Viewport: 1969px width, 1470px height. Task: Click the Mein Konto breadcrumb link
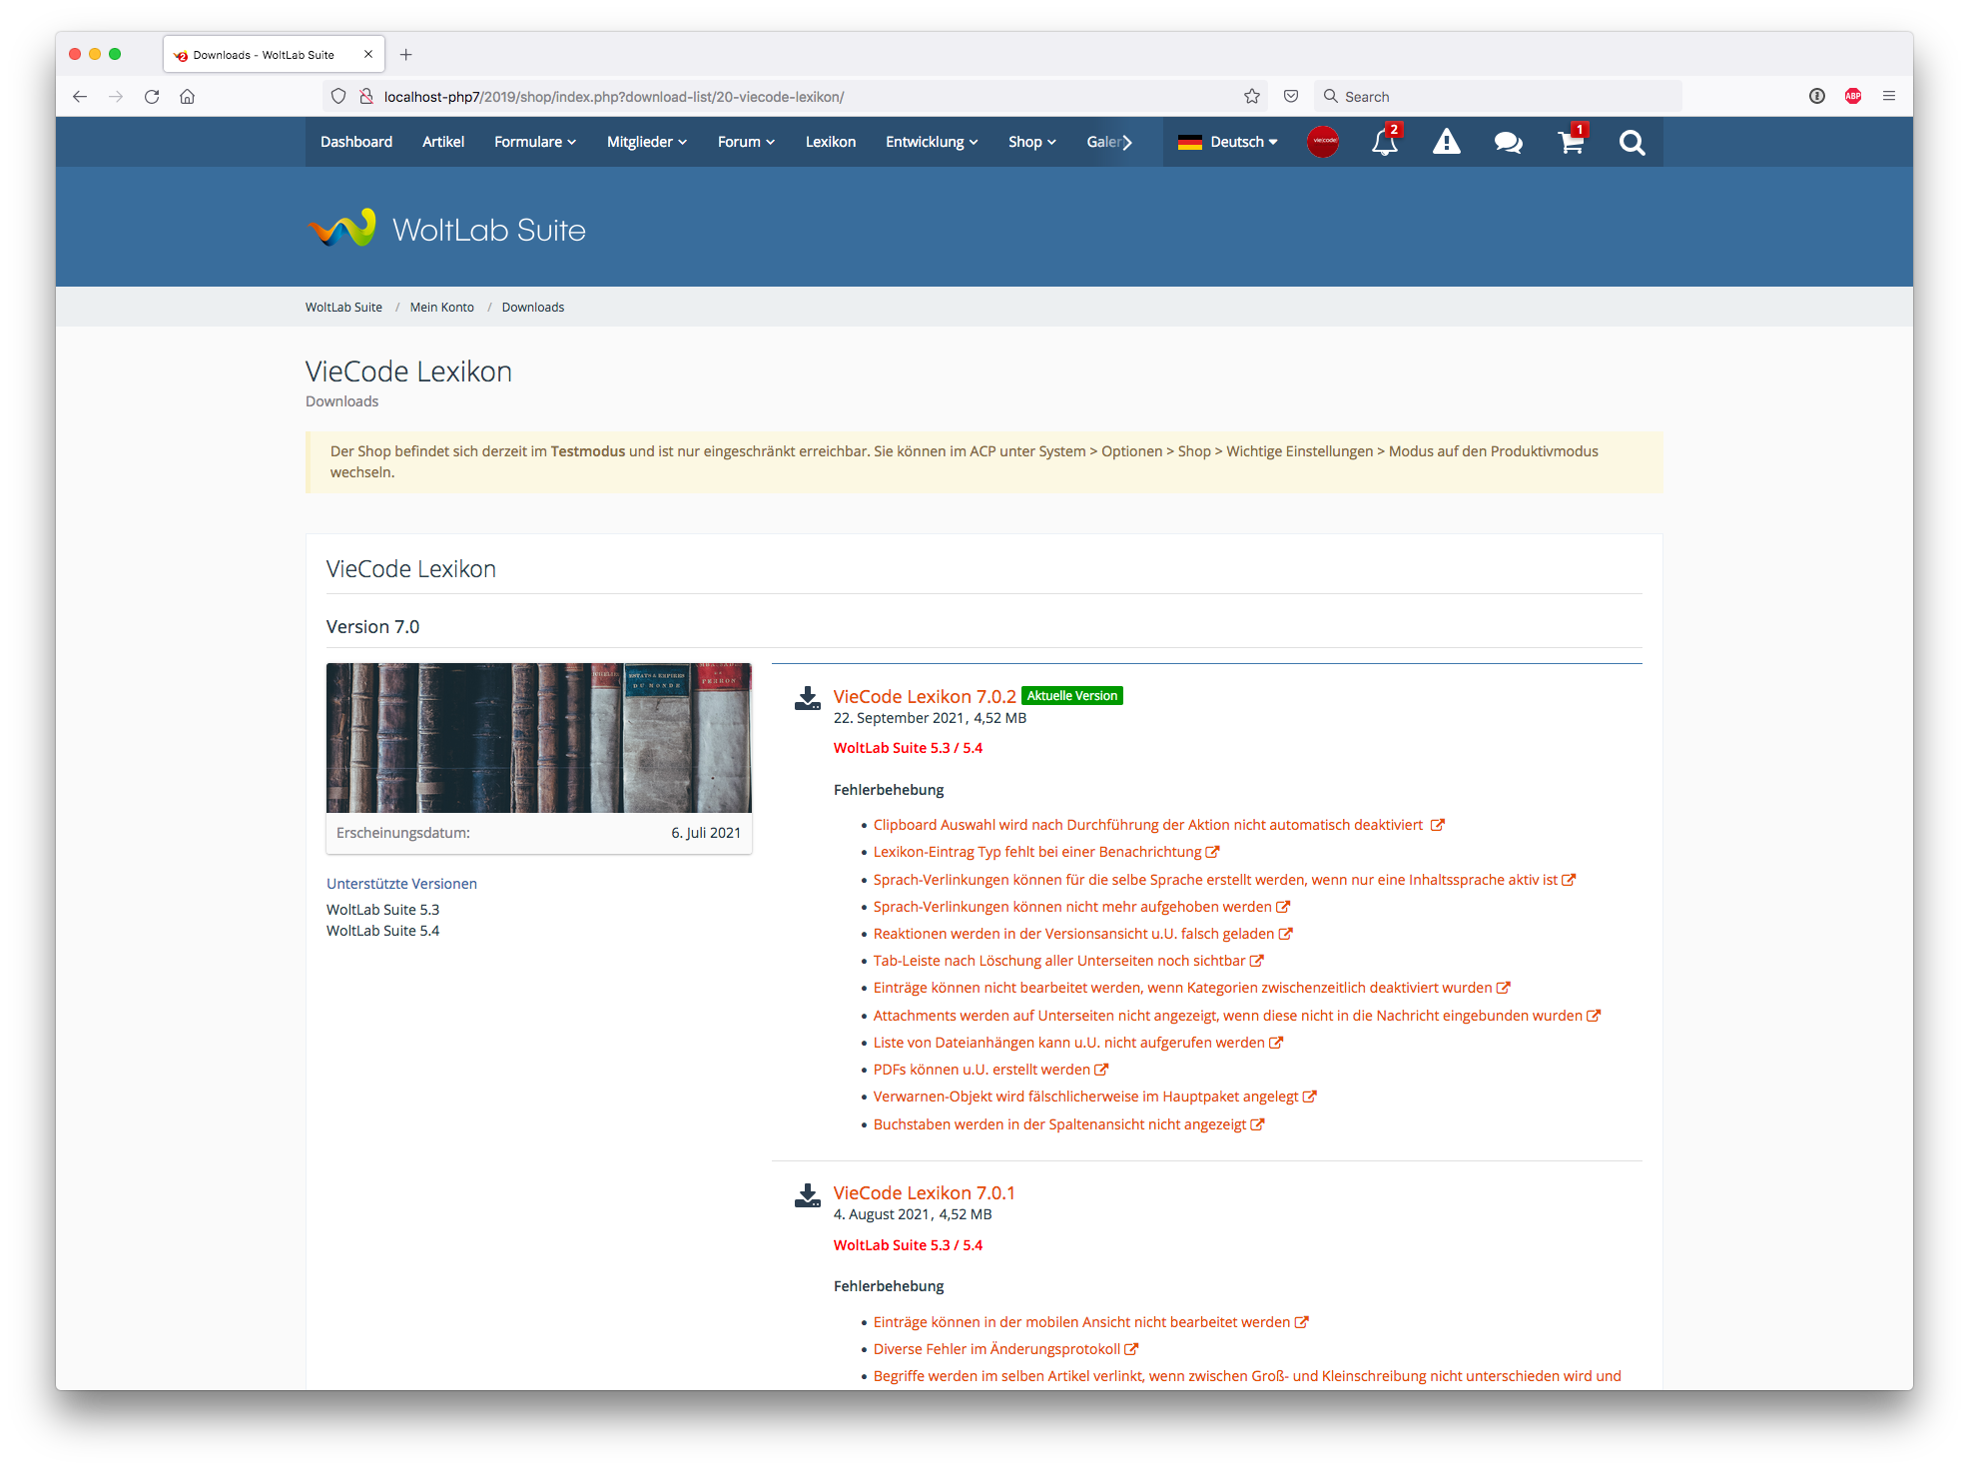[x=441, y=308]
